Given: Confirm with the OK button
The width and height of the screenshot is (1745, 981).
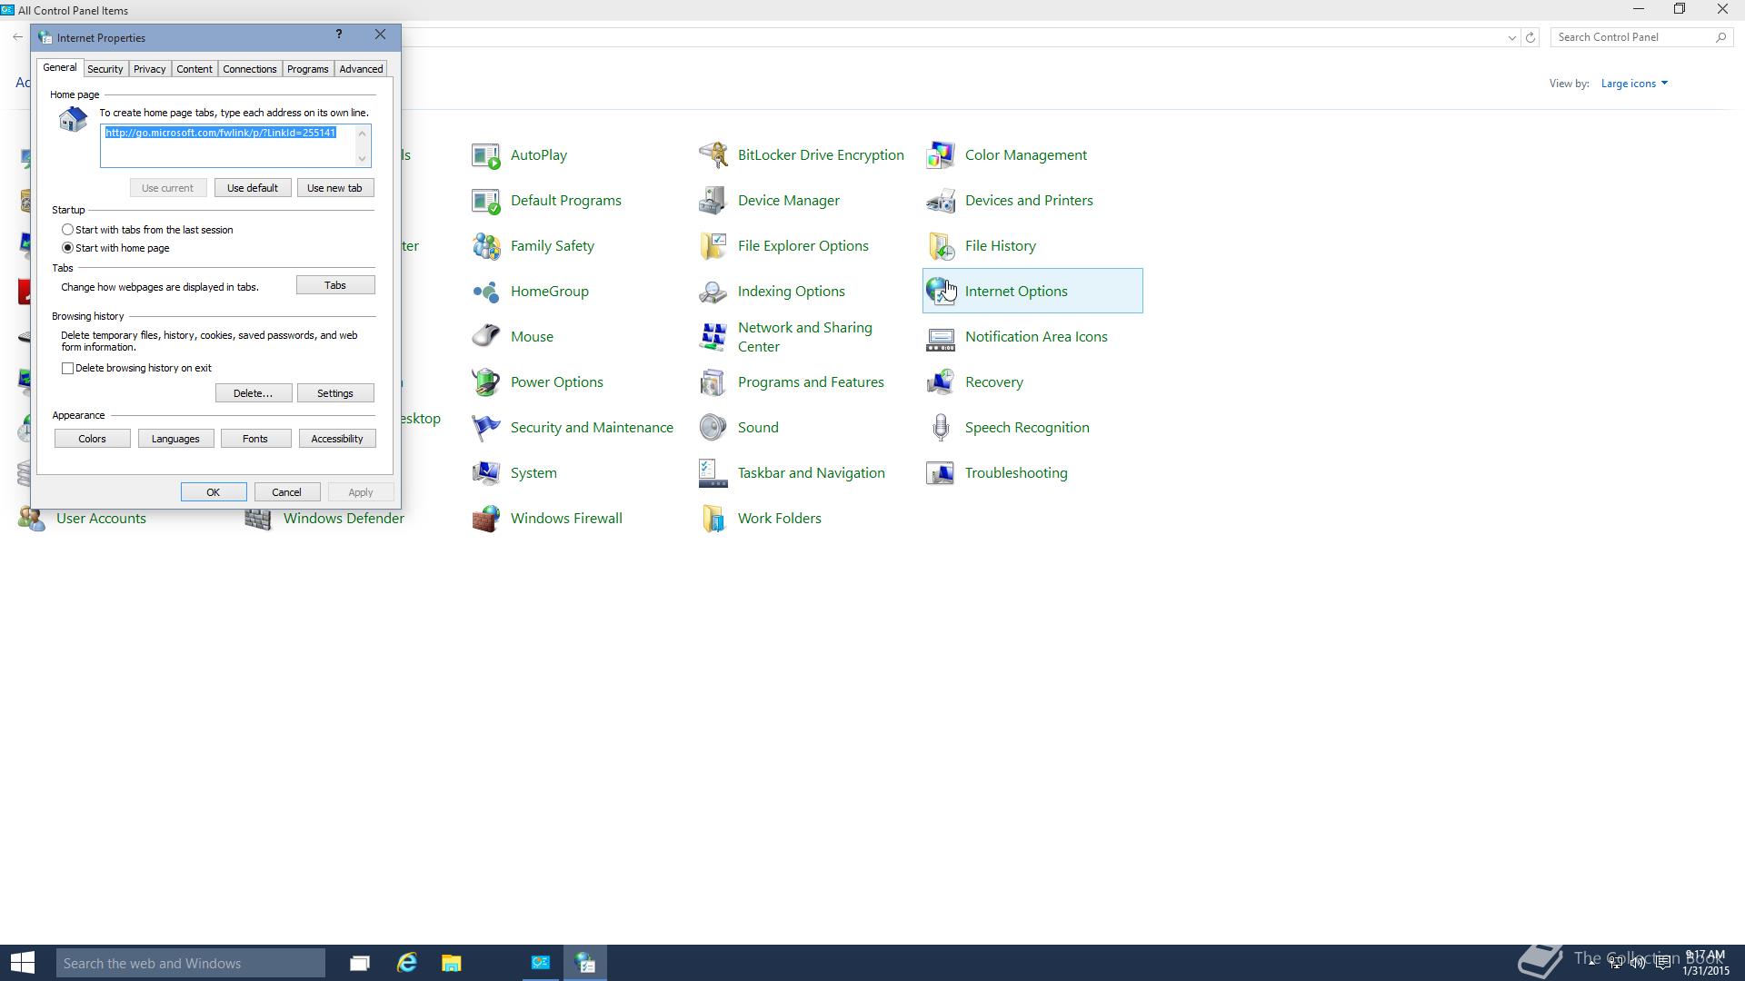Looking at the screenshot, I should pyautogui.click(x=213, y=492).
